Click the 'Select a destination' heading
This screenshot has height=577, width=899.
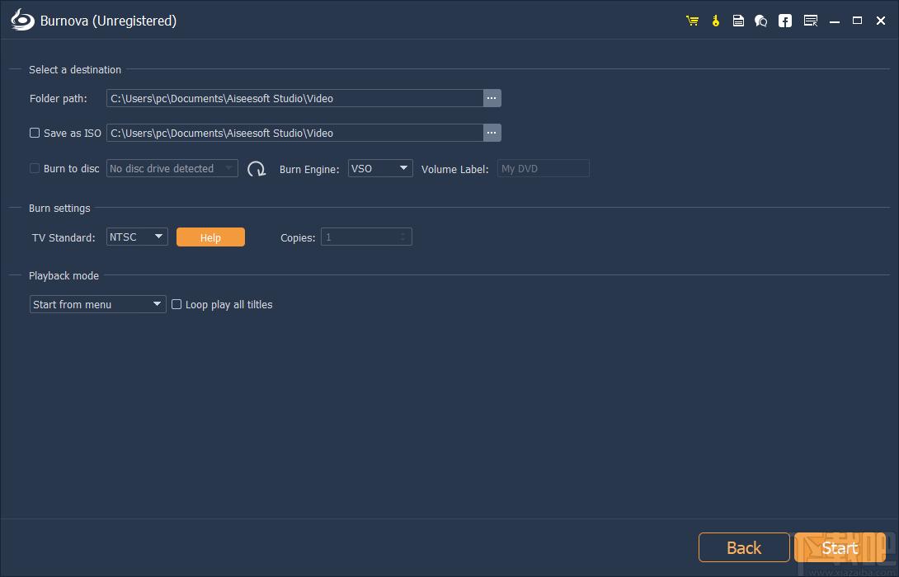click(75, 69)
